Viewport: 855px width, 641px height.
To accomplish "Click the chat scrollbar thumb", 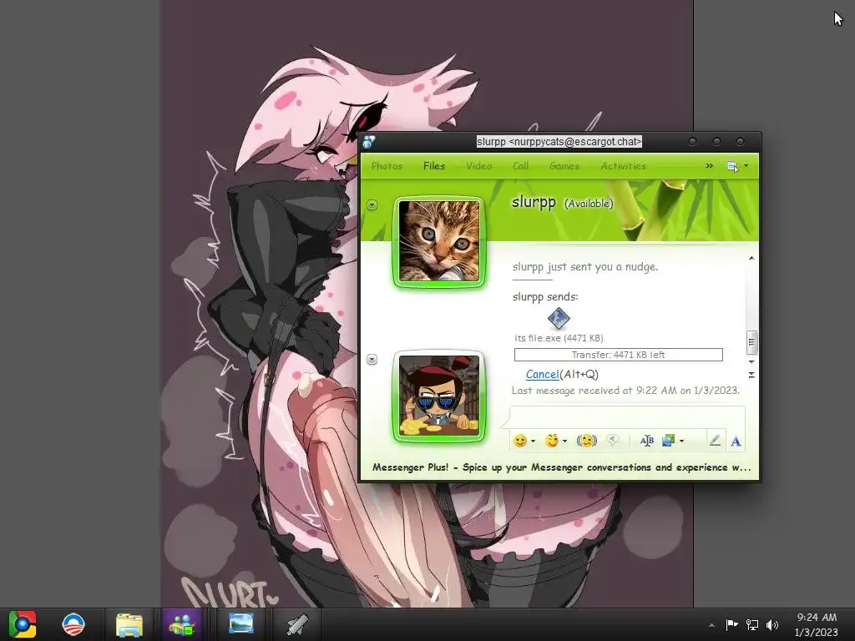I will [x=751, y=342].
